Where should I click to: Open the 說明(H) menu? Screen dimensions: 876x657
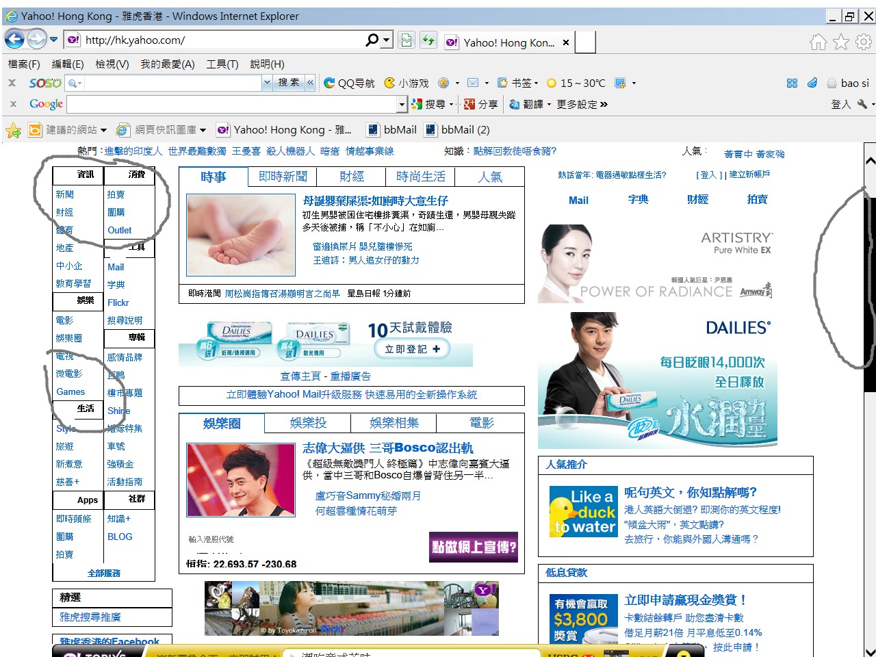point(268,64)
